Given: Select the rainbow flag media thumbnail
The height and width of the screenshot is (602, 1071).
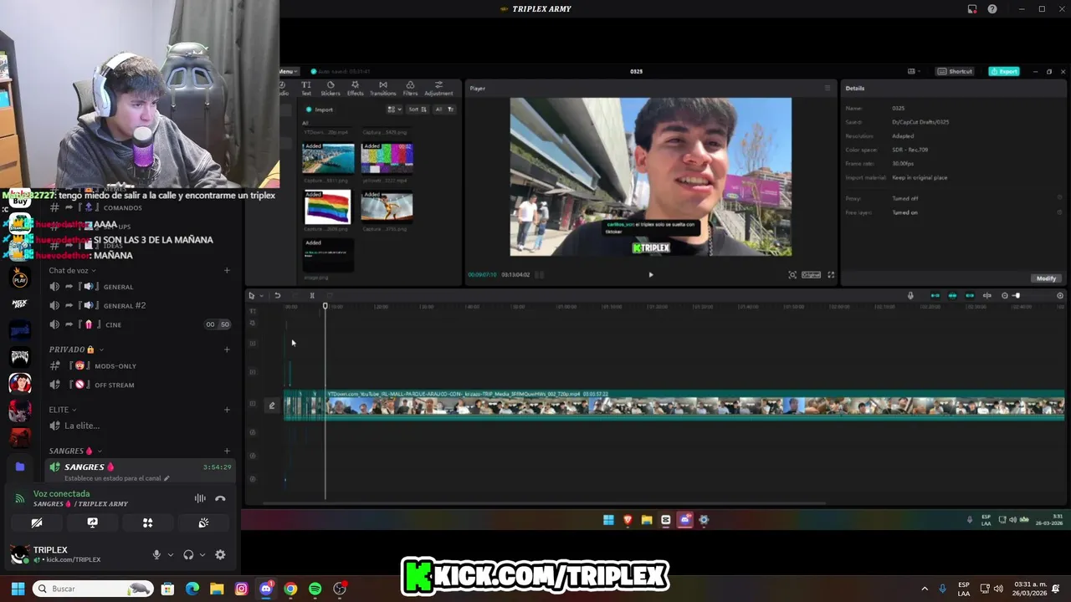Looking at the screenshot, I should (x=328, y=207).
